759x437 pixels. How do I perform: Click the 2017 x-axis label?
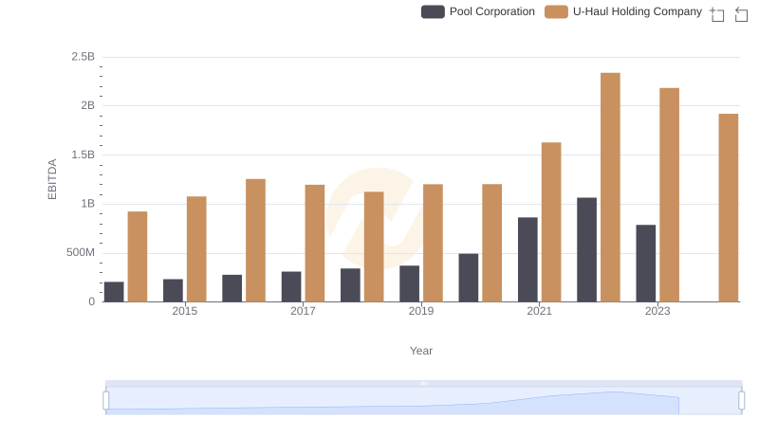tap(303, 311)
